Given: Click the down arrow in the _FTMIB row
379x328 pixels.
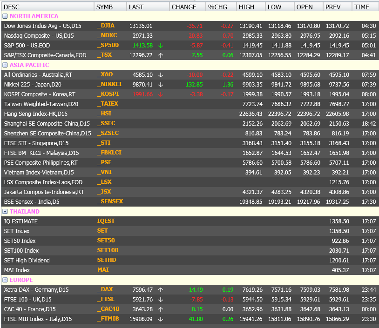Looking at the screenshot, I should [161, 319].
